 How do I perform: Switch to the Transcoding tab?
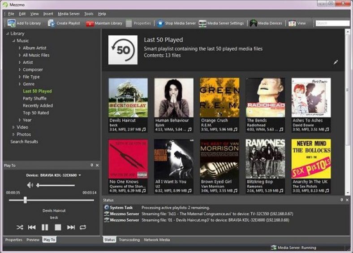pos(129,240)
